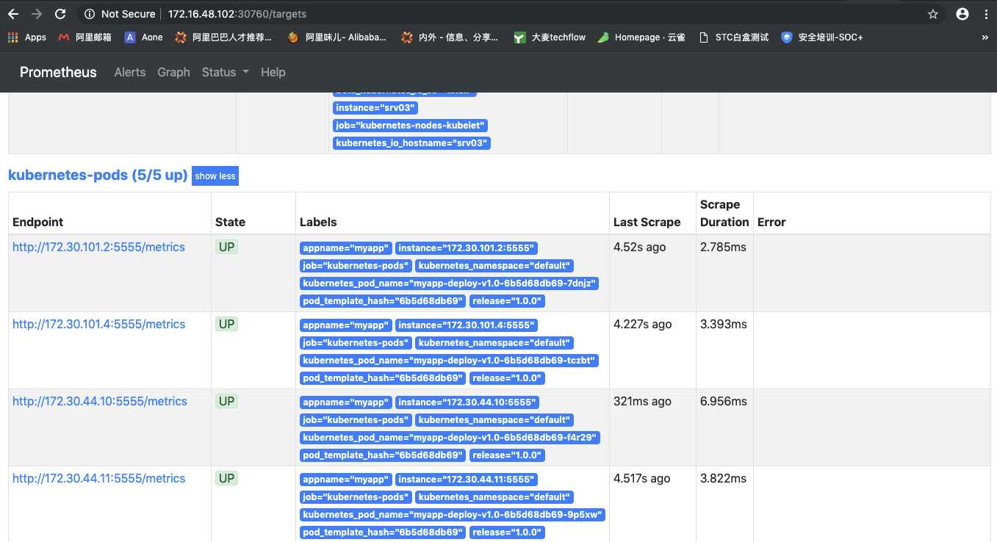Open the Homepage · 云雀 bookmark
Screen dimensions: 997x542
coord(641,37)
